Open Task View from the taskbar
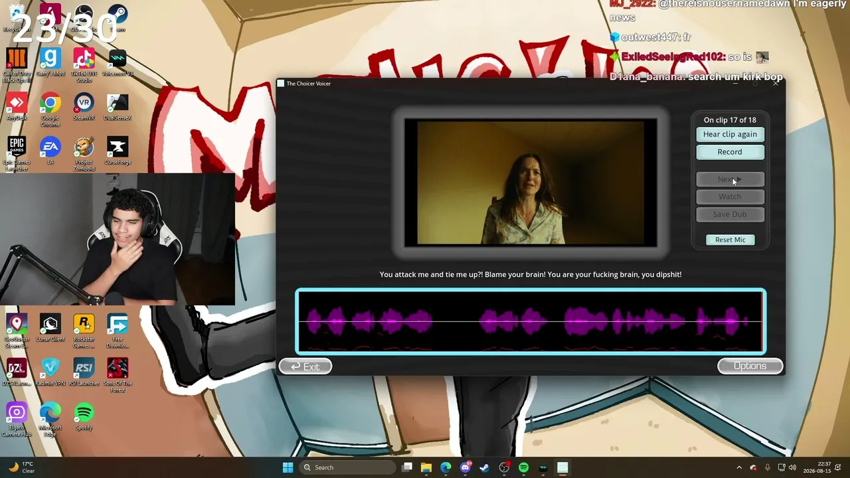The image size is (850, 478). 407,467
